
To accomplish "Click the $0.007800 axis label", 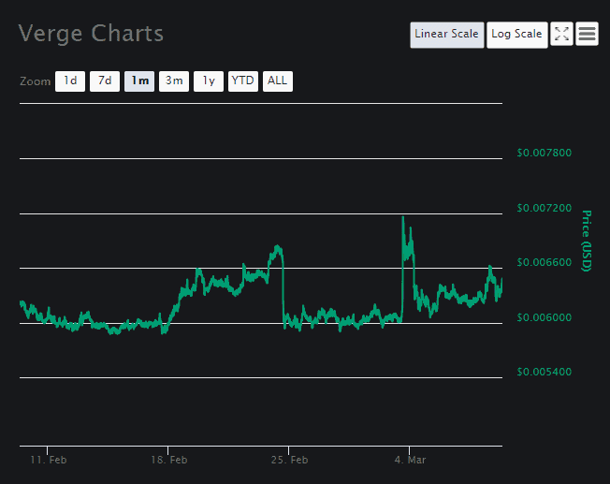I will pos(544,153).
